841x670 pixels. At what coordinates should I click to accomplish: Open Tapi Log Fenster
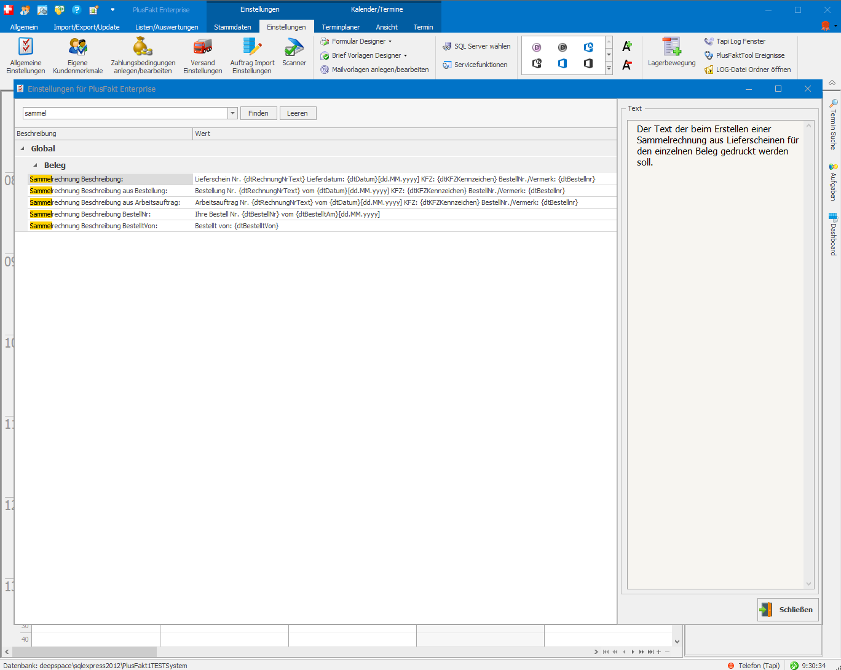click(735, 41)
